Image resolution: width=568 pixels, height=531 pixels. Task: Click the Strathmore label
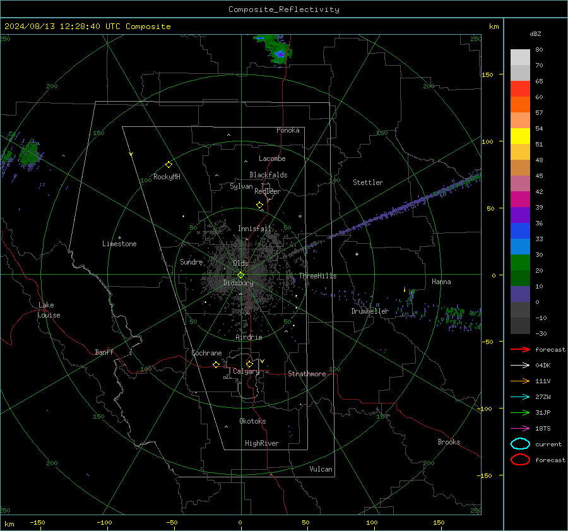[x=307, y=374]
